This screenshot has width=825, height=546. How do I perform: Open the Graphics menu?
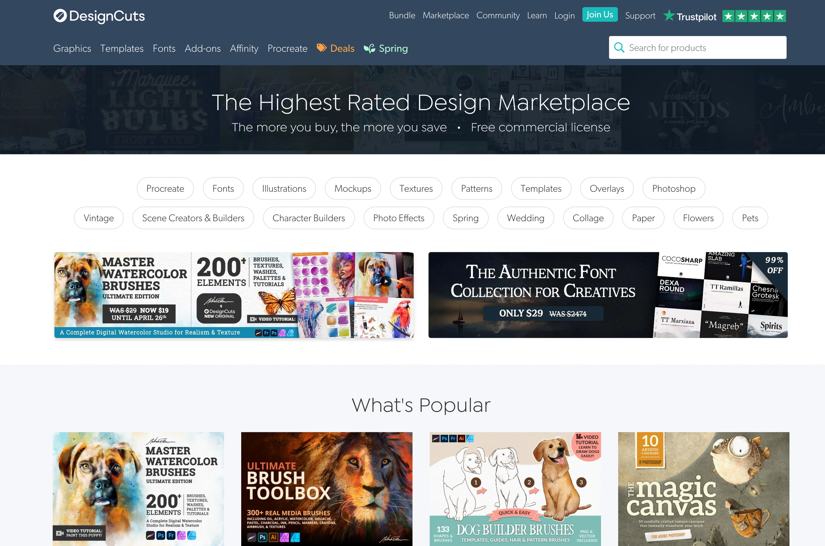tap(72, 48)
